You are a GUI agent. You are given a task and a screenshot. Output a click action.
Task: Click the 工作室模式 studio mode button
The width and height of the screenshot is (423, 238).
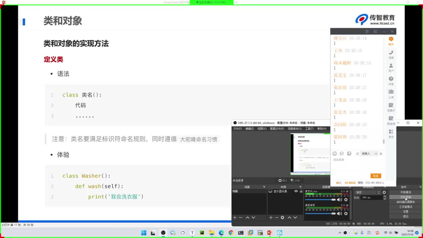pos(405,207)
